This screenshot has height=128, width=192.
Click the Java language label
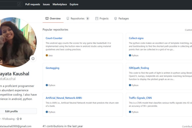(x=50, y=56)
